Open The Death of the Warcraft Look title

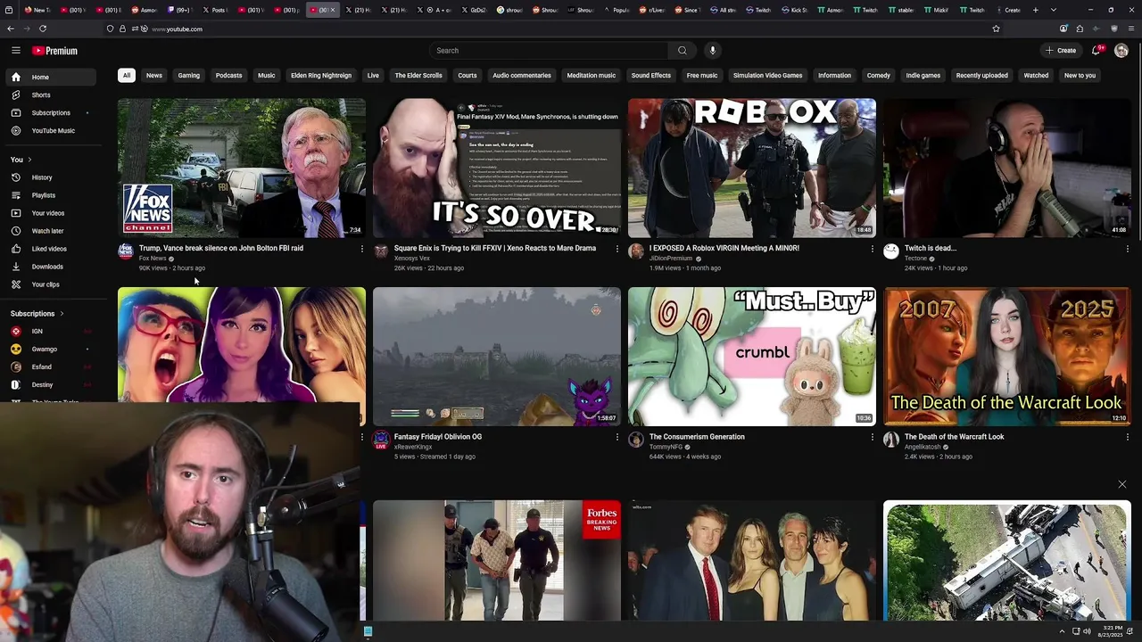tap(955, 437)
